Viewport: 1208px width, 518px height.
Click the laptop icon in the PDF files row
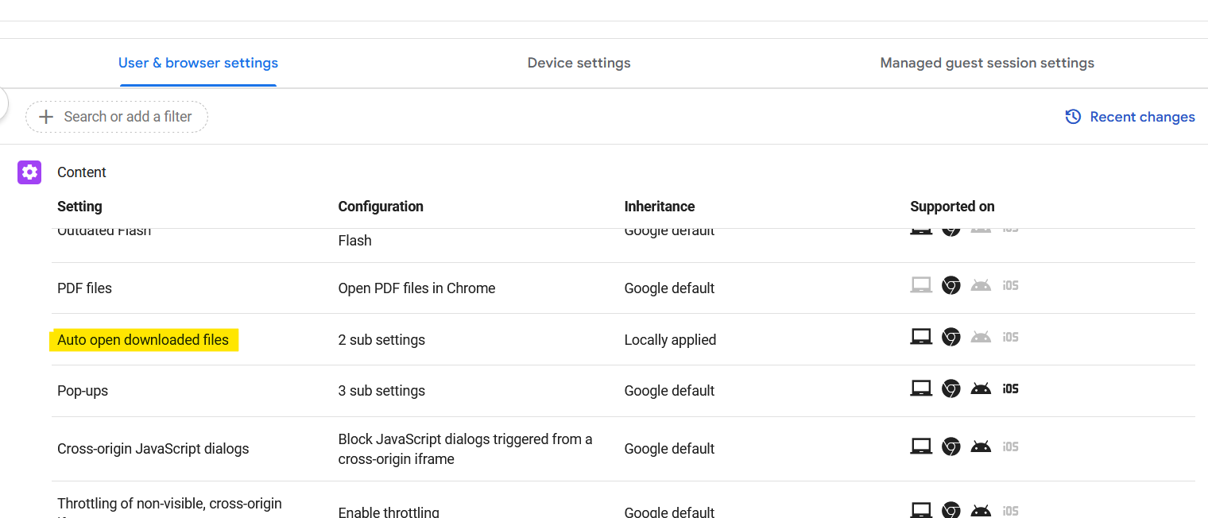click(x=921, y=284)
